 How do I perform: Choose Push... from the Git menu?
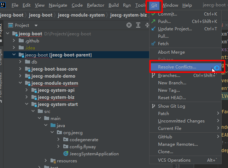185,22
